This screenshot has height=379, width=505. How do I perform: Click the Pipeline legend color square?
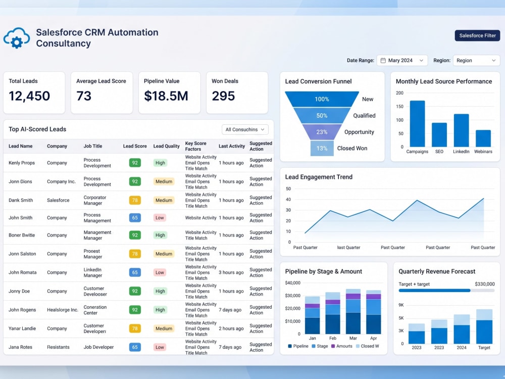coord(290,346)
